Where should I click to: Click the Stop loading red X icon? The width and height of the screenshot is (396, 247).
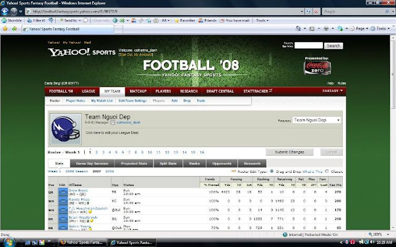tap(316, 11)
